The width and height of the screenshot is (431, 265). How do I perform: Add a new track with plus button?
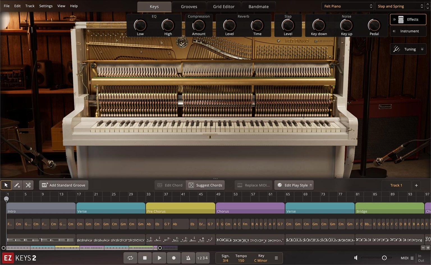click(416, 185)
